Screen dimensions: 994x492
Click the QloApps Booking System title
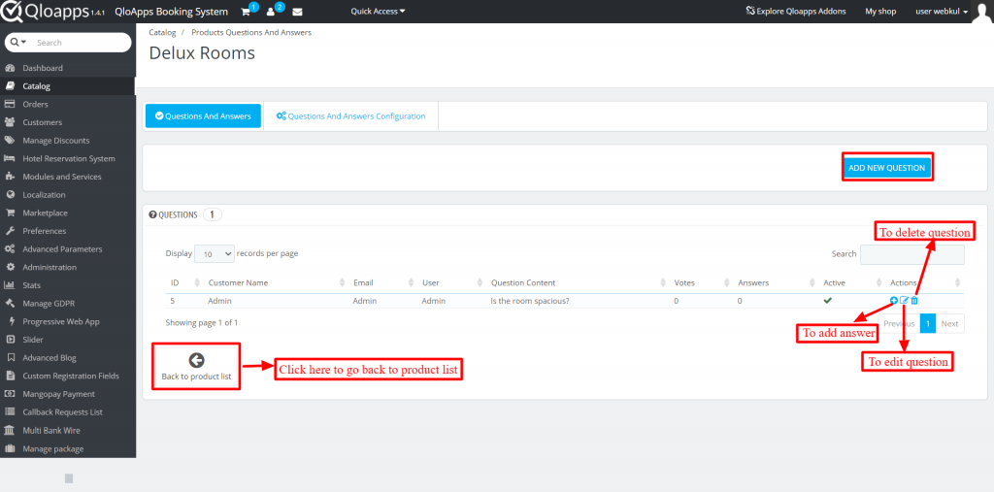171,12
